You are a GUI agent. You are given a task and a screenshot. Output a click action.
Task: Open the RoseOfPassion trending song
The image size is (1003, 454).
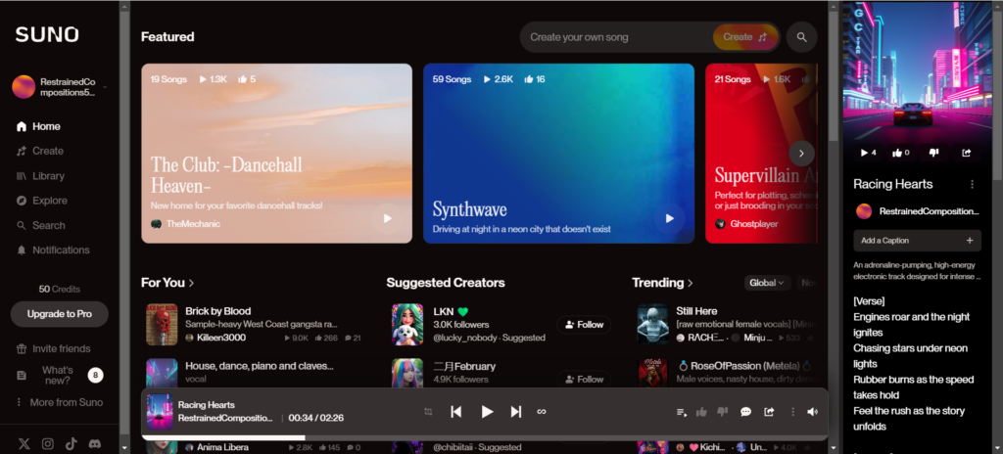tap(745, 366)
